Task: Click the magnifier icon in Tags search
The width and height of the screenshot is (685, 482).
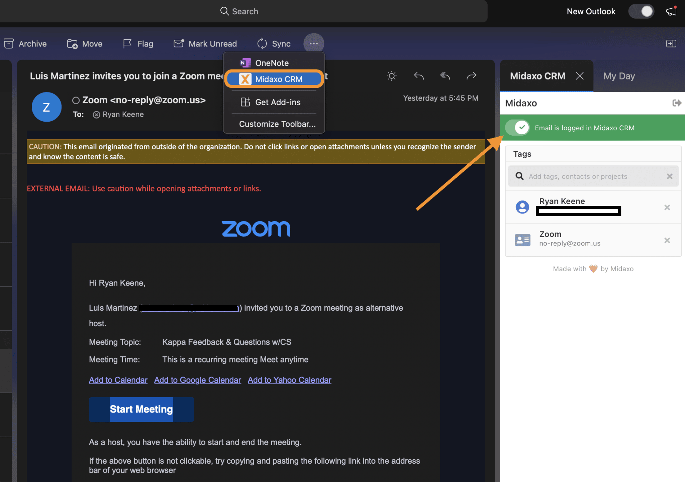Action: tap(519, 176)
